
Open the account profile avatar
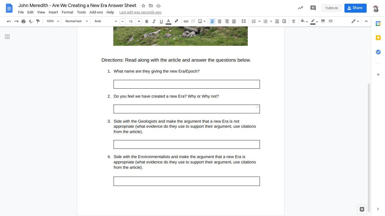point(376,8)
